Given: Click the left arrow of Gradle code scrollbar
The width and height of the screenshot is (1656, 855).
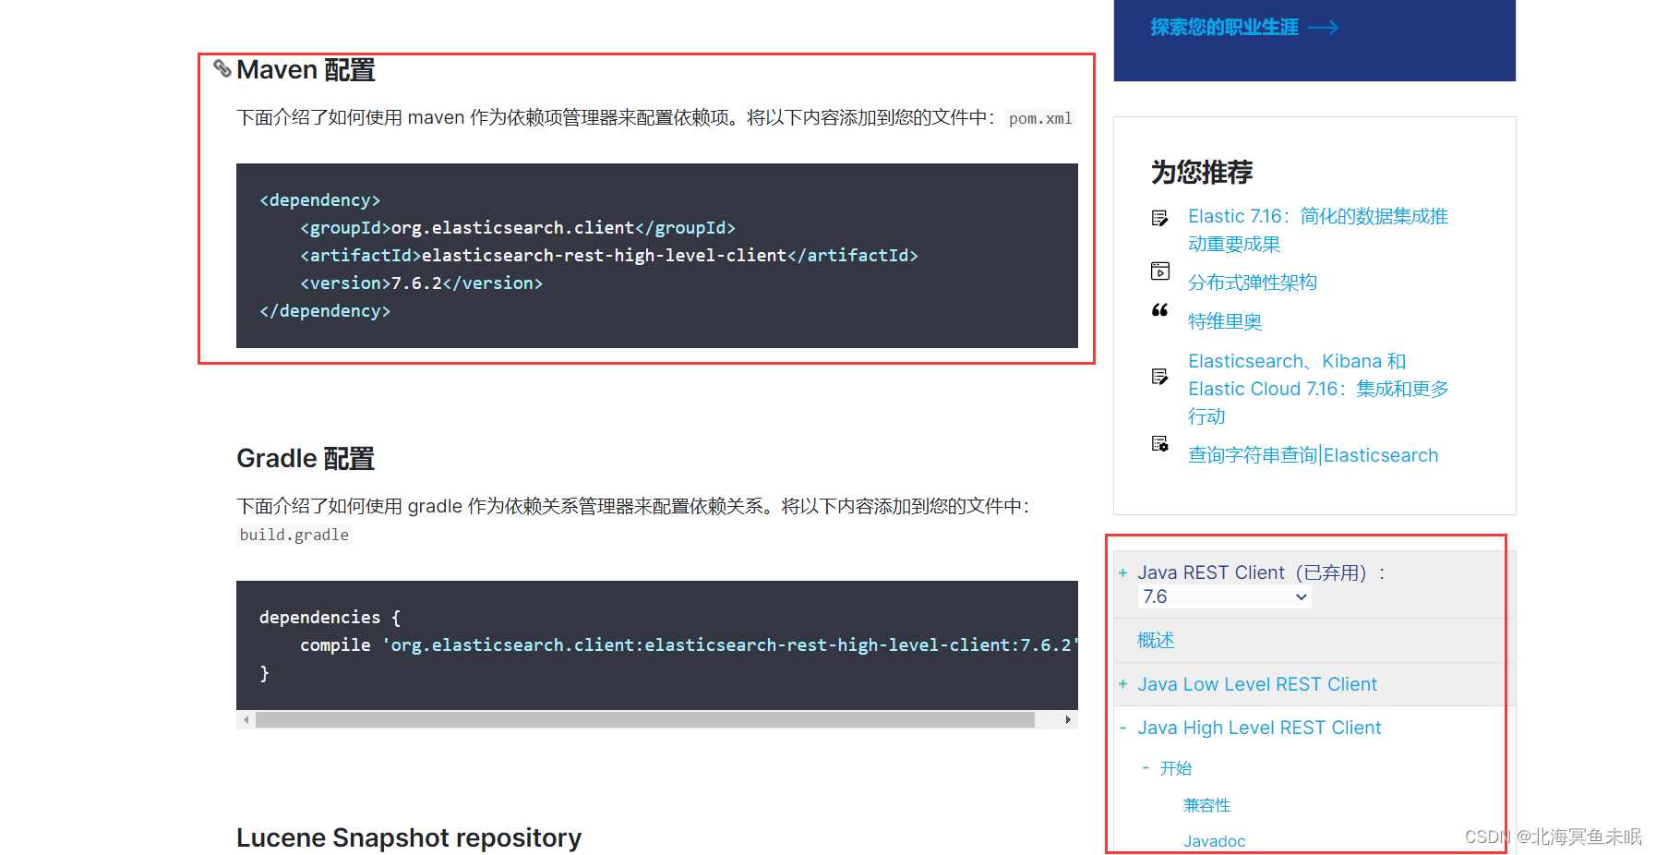Looking at the screenshot, I should pos(246,719).
